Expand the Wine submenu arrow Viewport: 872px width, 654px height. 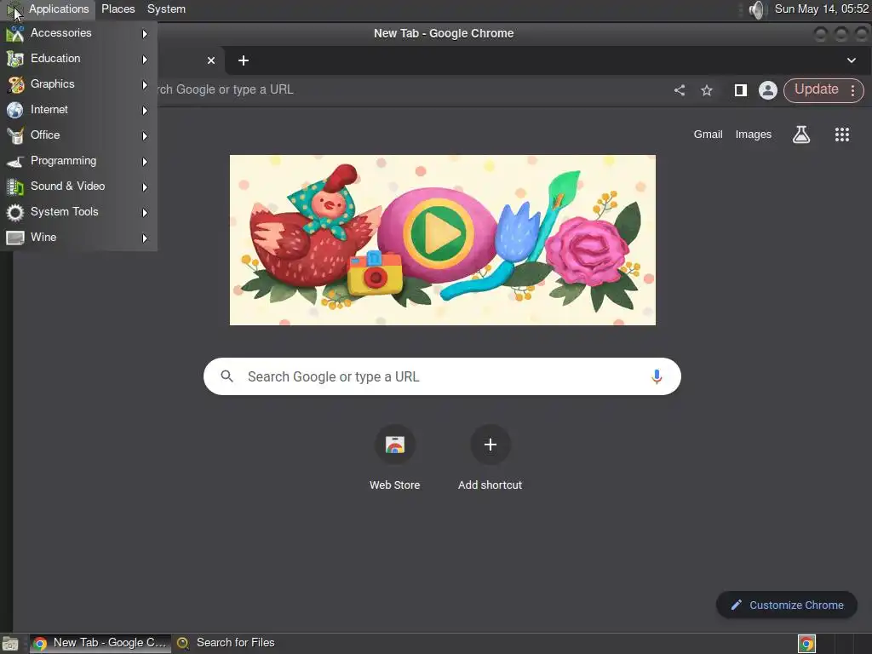[x=145, y=238]
